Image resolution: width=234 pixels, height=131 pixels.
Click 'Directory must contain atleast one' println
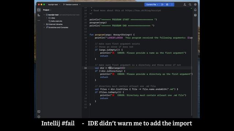[x=143, y=95]
